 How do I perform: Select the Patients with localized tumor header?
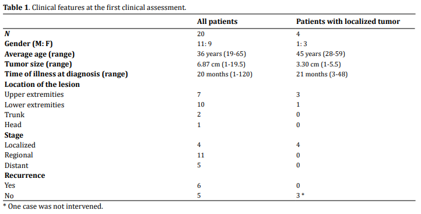click(348, 22)
